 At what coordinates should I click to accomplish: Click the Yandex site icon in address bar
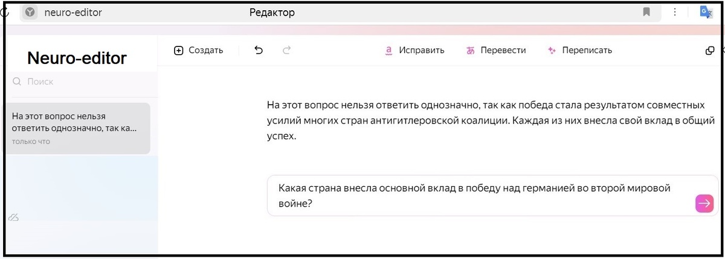coord(30,12)
